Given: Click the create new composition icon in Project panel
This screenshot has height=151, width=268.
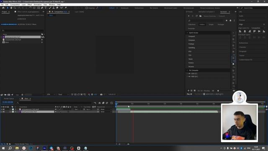Looking at the screenshot, I should pos(9,95).
